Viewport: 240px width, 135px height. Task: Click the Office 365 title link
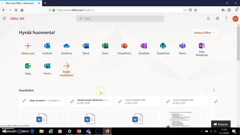tap(17, 18)
